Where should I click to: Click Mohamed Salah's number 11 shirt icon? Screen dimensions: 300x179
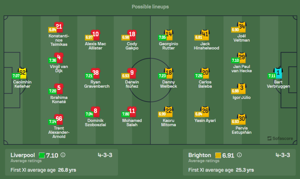pyautogui.click(x=132, y=111)
